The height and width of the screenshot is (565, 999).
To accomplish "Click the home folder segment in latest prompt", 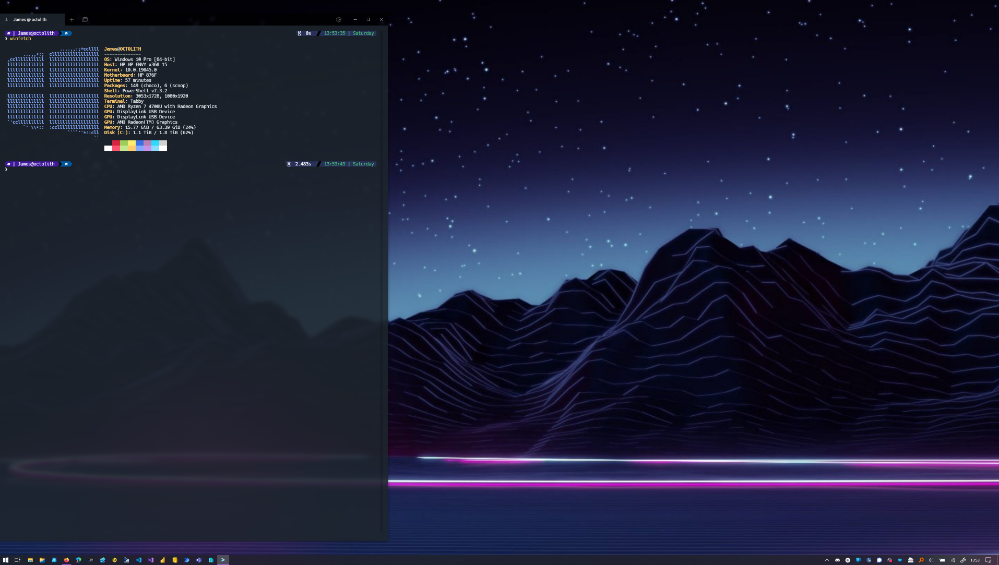I will pyautogui.click(x=66, y=164).
